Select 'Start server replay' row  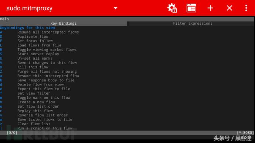(30, 54)
